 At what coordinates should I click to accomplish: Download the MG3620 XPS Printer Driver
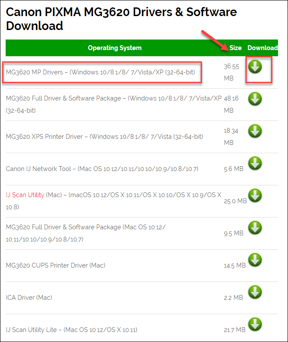click(255, 131)
